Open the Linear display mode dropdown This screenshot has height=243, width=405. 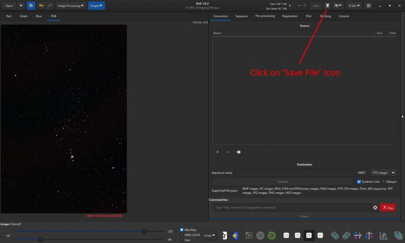pyautogui.click(x=209, y=235)
